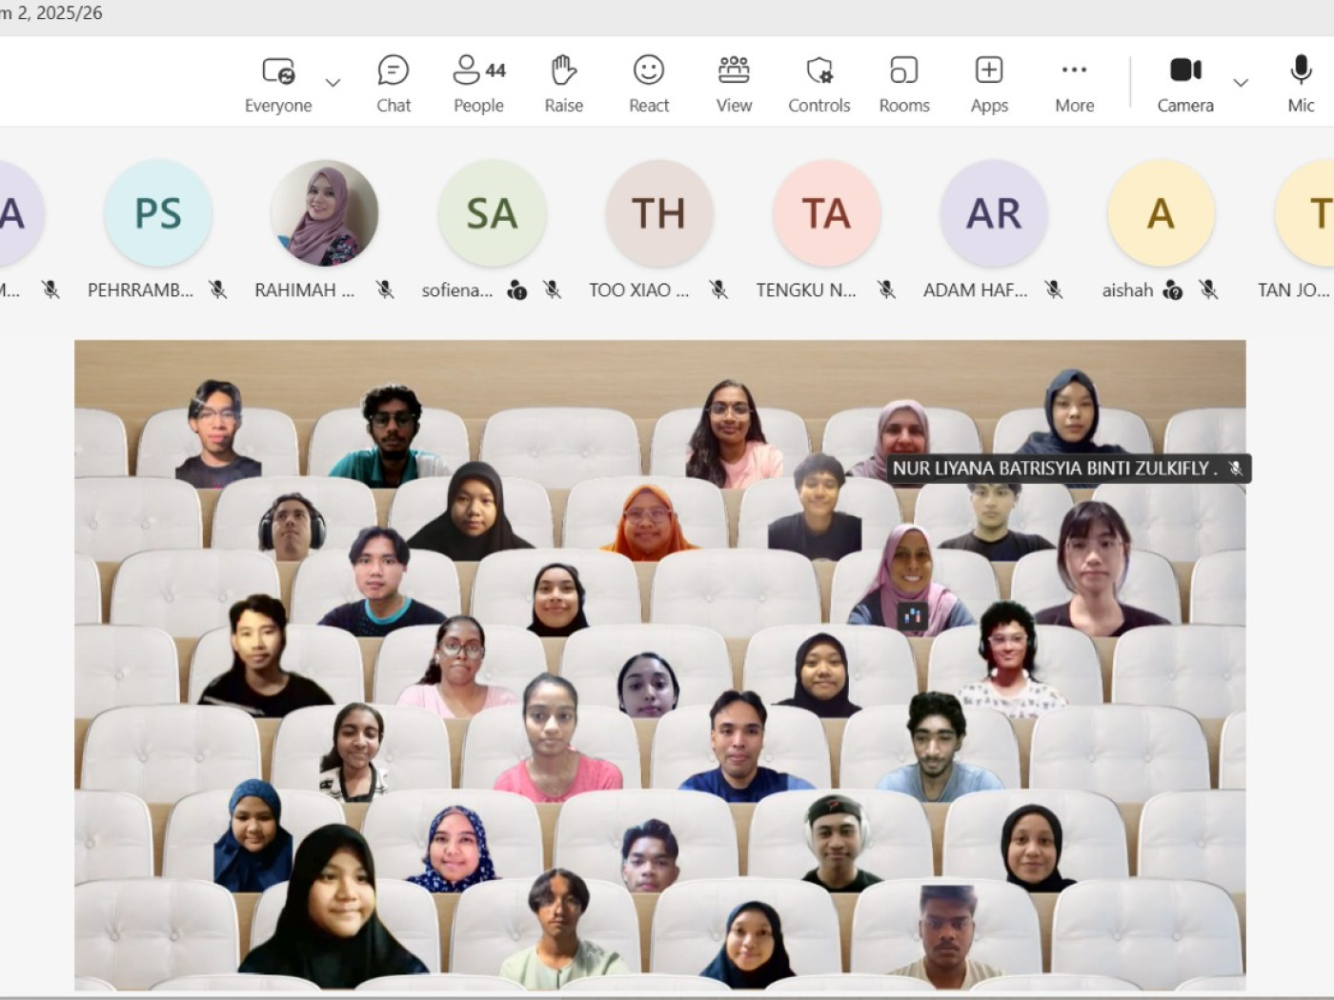1334x1000 pixels.
Task: Open the meeting Controls settings
Action: pyautogui.click(x=819, y=84)
